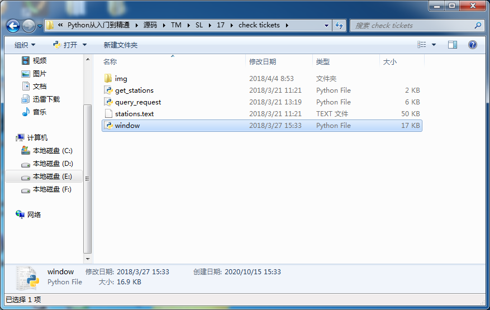Click the 文件夹 type cell of img
This screenshot has height=310, width=490.
(326, 78)
